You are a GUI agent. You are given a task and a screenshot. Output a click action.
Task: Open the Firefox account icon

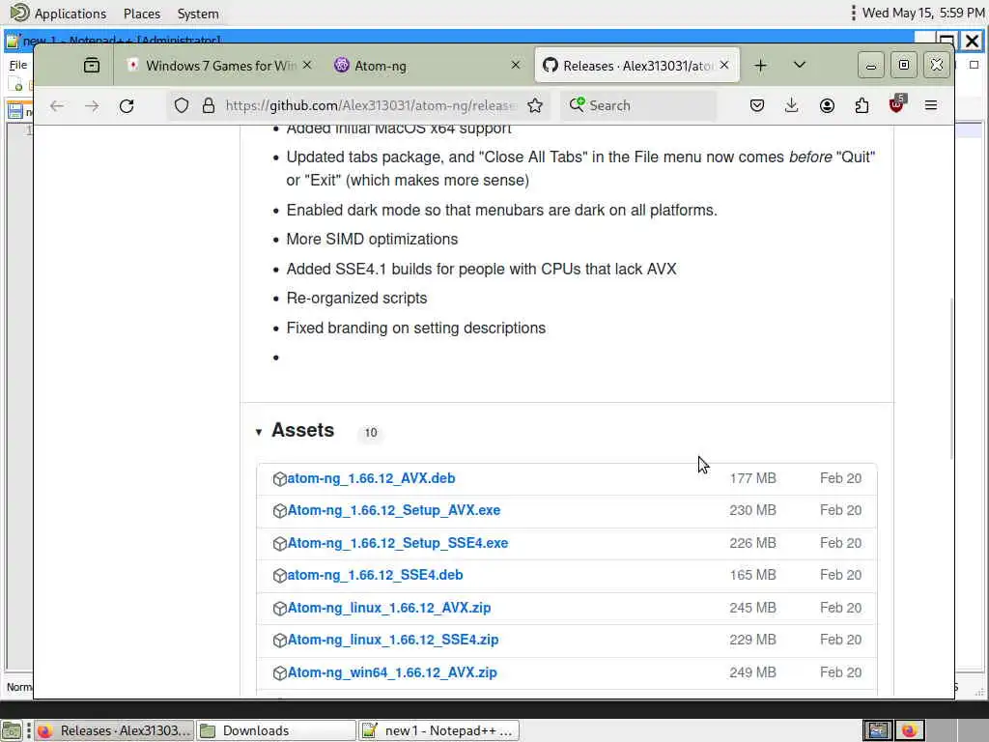827,105
